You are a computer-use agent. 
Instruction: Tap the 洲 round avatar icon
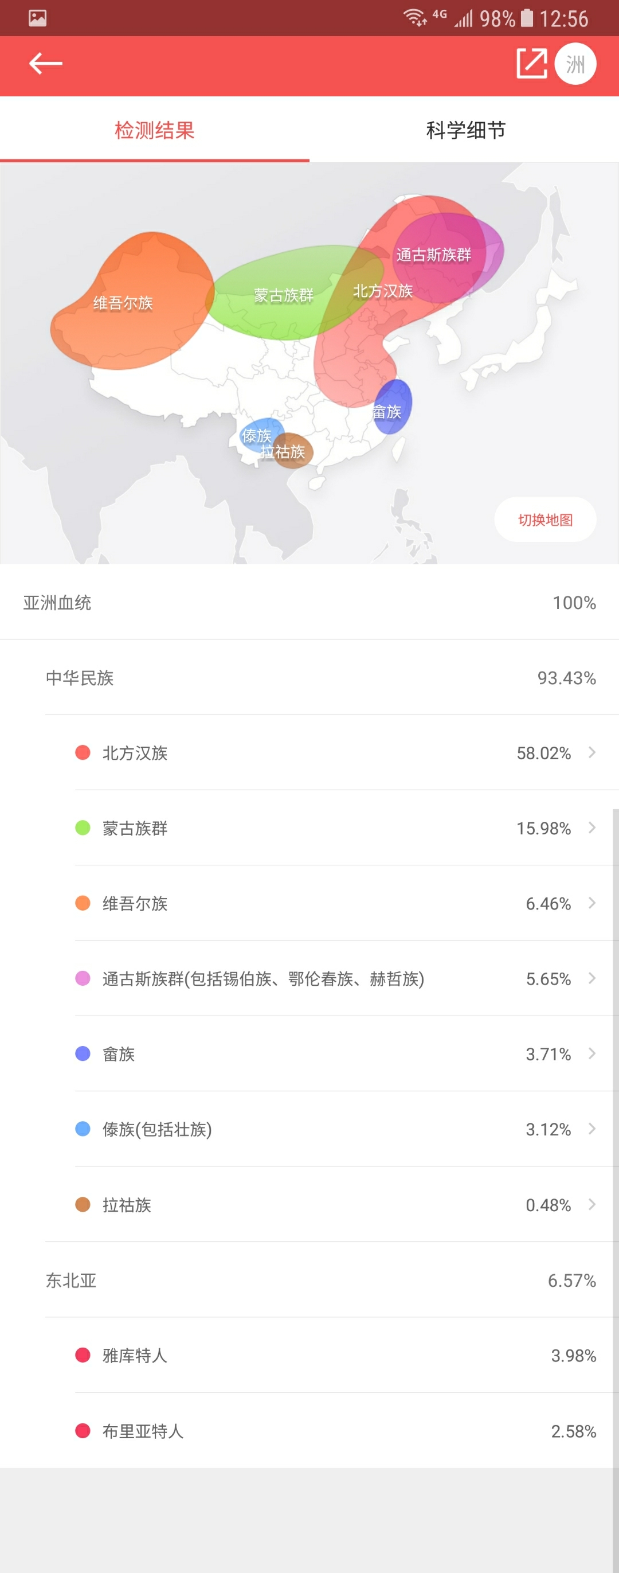coord(575,64)
